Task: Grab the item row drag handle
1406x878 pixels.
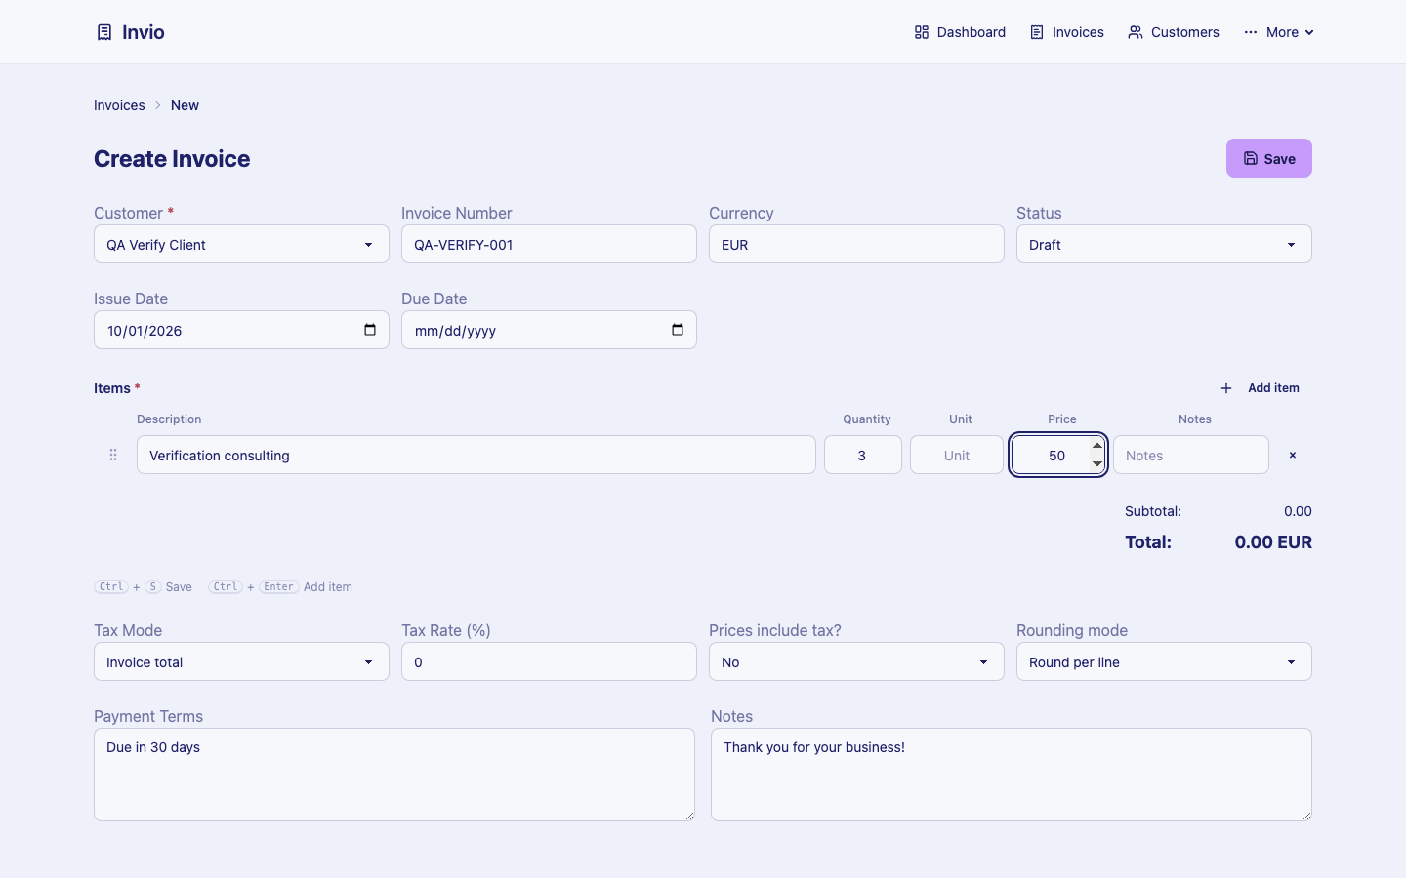Action: [x=113, y=455]
